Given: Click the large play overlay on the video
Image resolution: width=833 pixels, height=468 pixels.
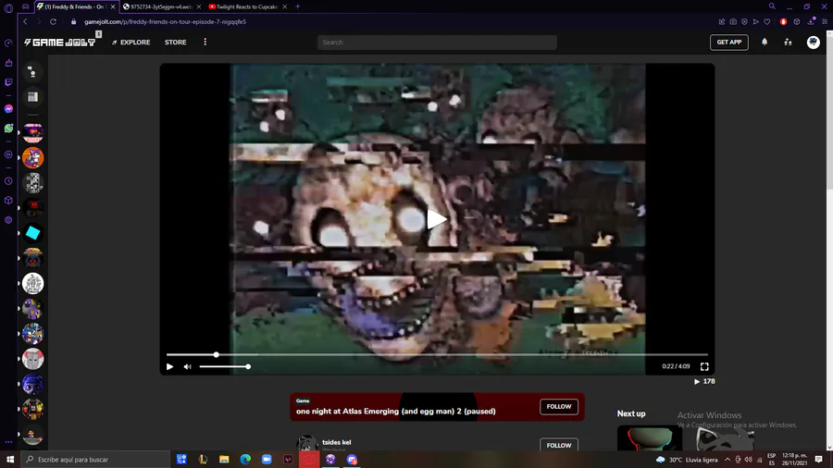Looking at the screenshot, I should coord(437,219).
